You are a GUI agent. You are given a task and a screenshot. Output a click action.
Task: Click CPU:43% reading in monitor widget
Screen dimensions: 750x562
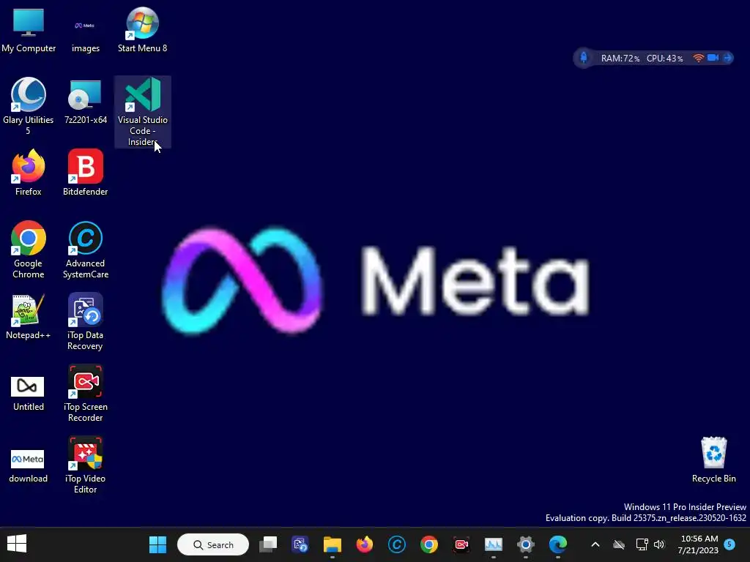tap(664, 59)
